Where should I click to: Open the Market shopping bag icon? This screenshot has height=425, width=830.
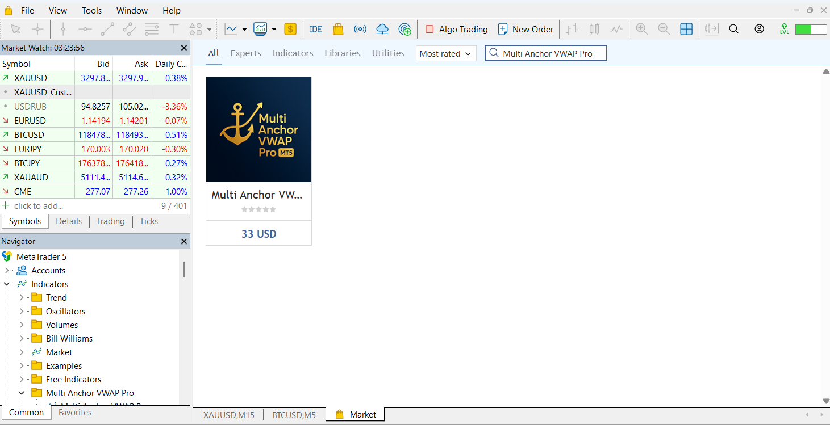tap(338, 29)
